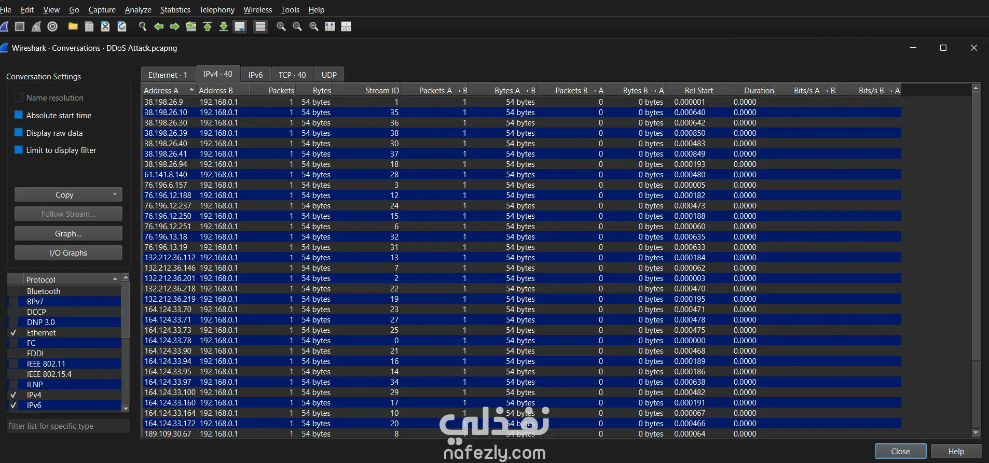Image resolution: width=989 pixels, height=463 pixels.
Task: Zoom out the main window text
Action: 297,26
